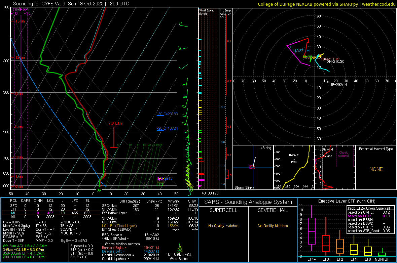Click the Sfc-3km AGL LR line
397x263 pixels.
pos(25,246)
